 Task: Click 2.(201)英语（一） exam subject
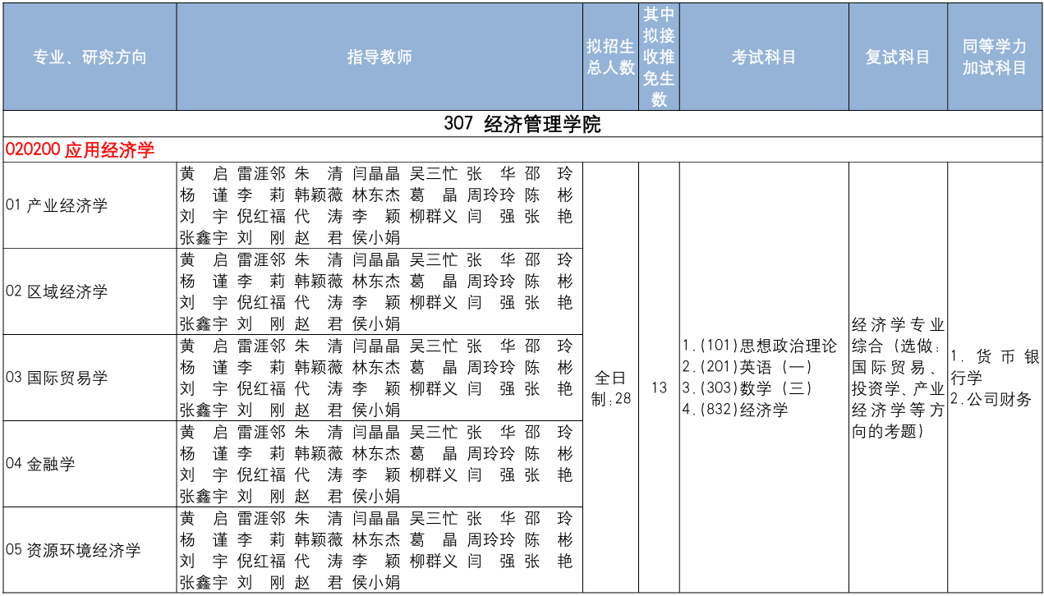[x=747, y=367]
